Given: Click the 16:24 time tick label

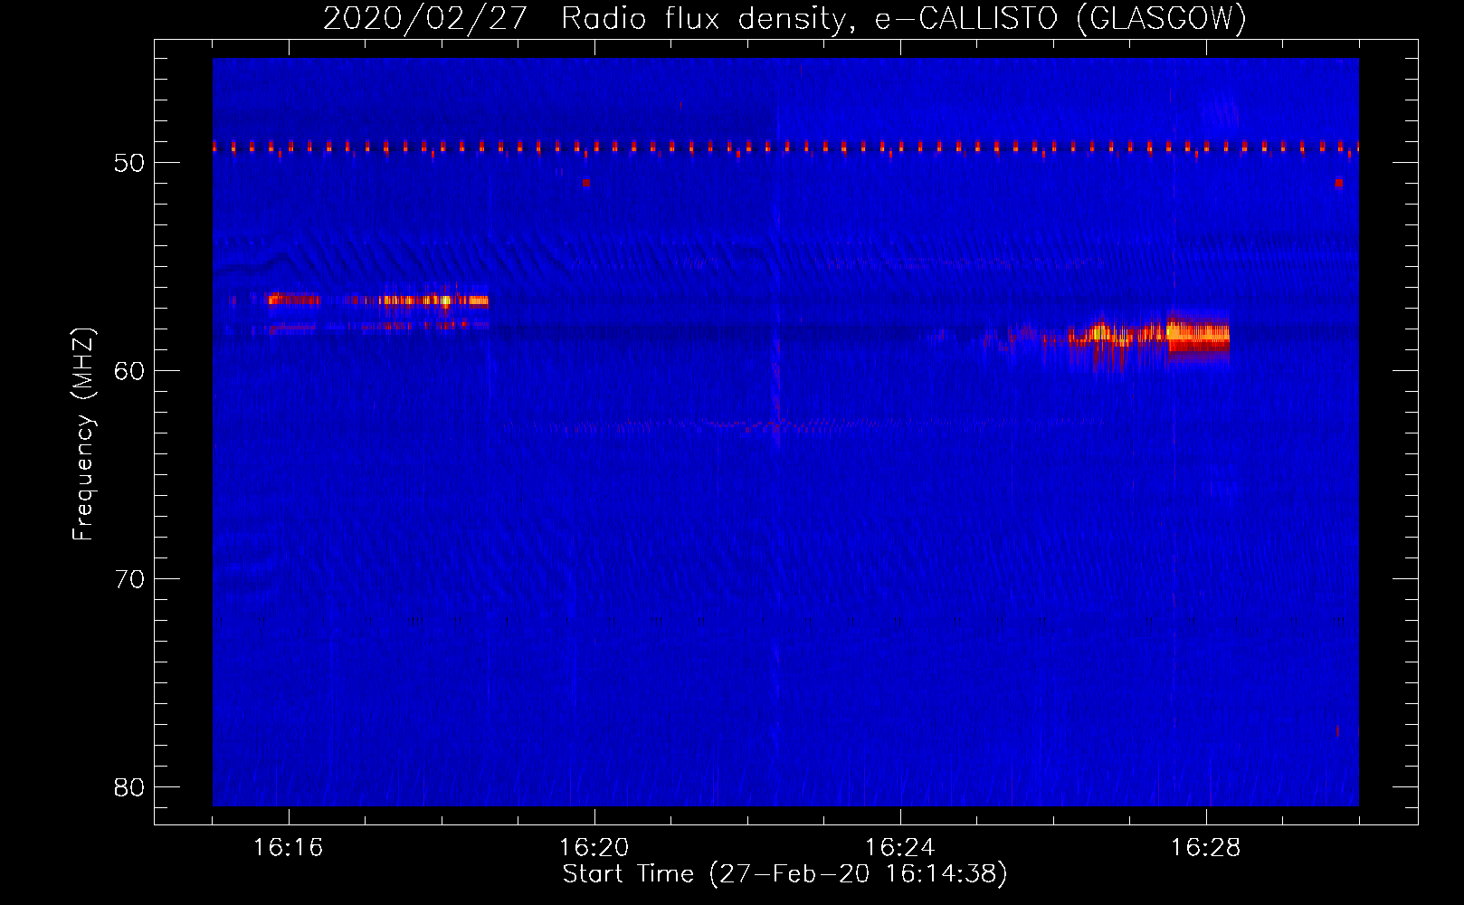Looking at the screenshot, I should [899, 848].
